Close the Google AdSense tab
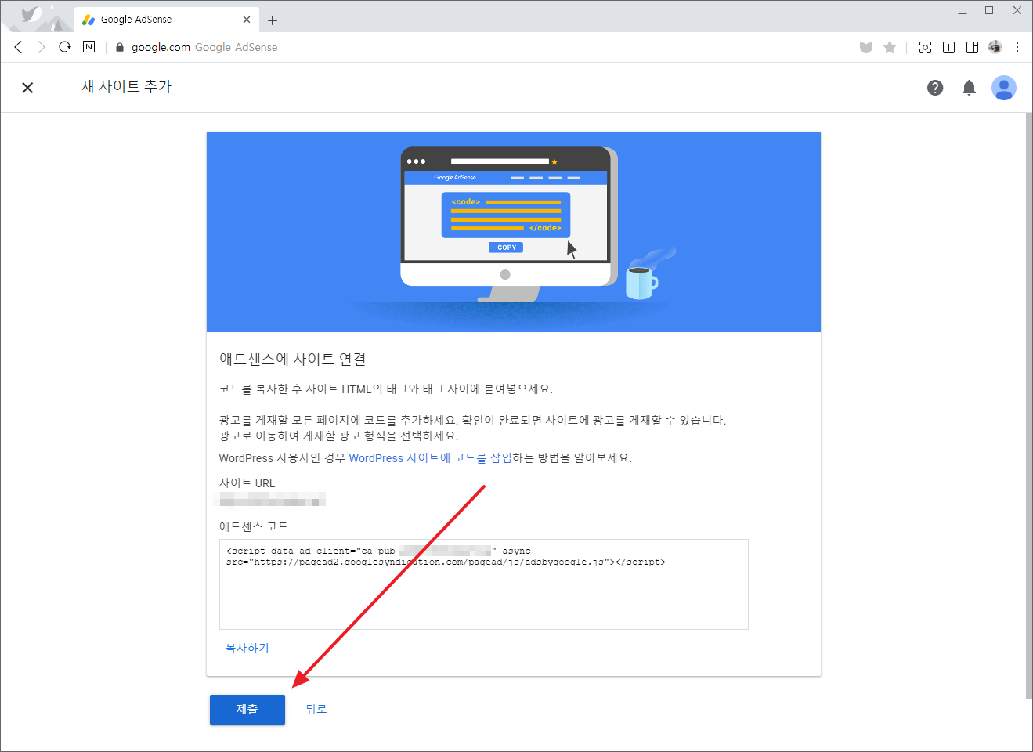 click(x=247, y=20)
